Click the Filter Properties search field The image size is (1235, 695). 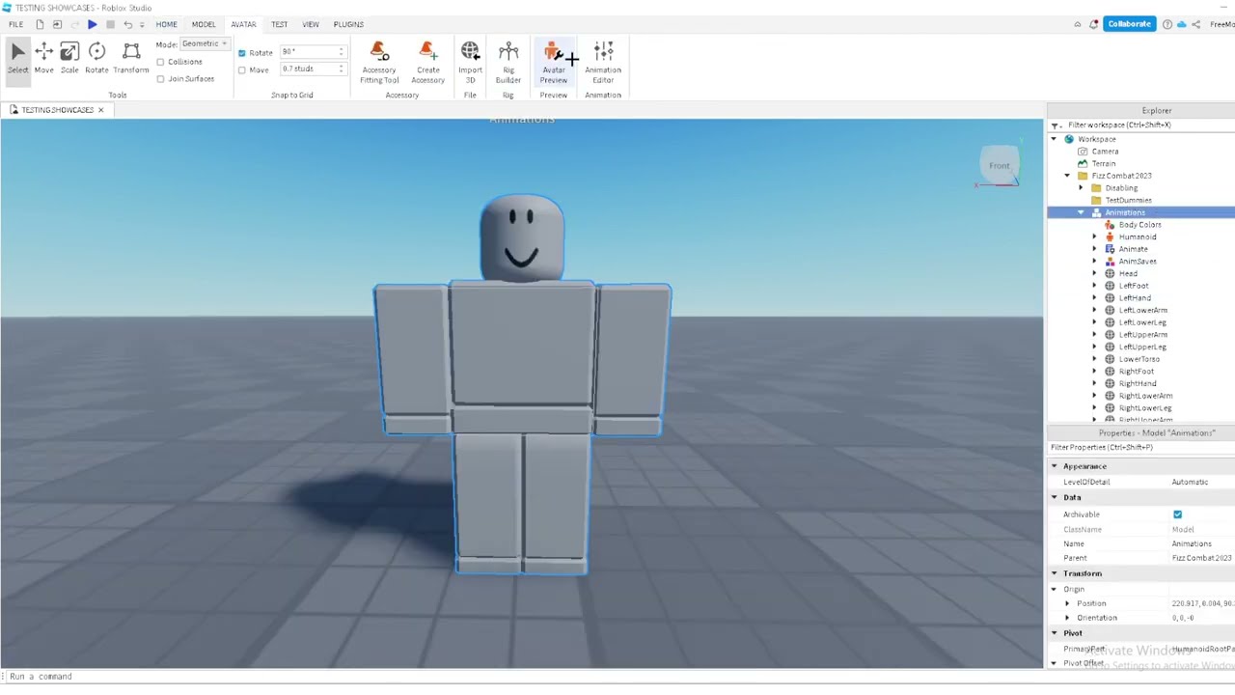click(x=1140, y=448)
